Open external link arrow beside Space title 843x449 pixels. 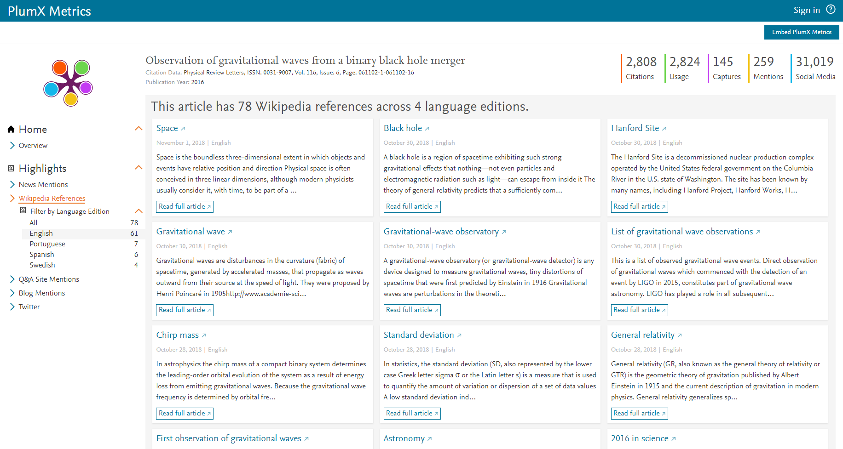click(183, 129)
